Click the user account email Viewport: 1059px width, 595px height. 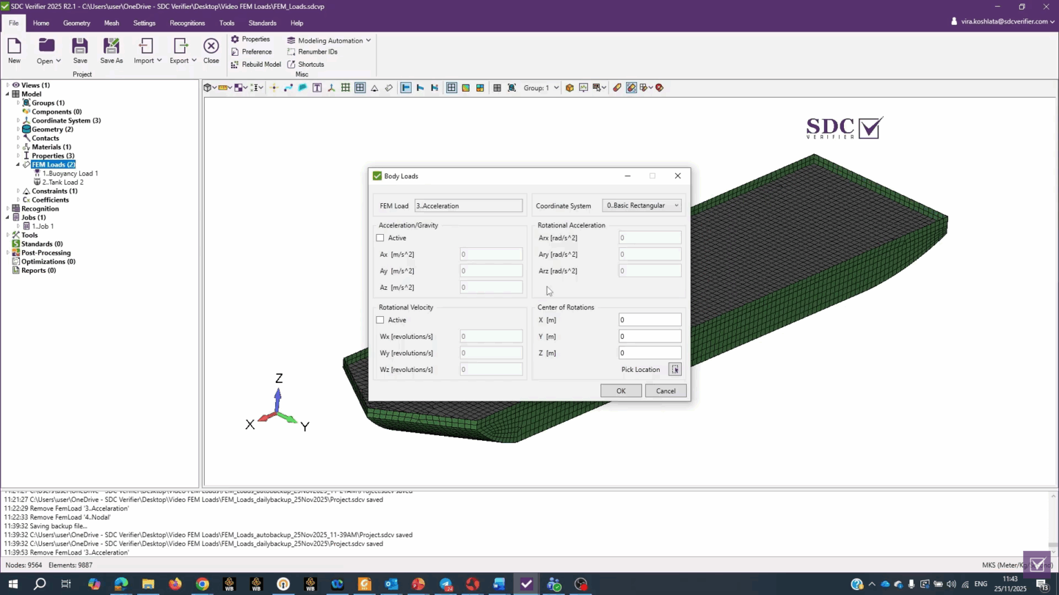tap(1004, 21)
